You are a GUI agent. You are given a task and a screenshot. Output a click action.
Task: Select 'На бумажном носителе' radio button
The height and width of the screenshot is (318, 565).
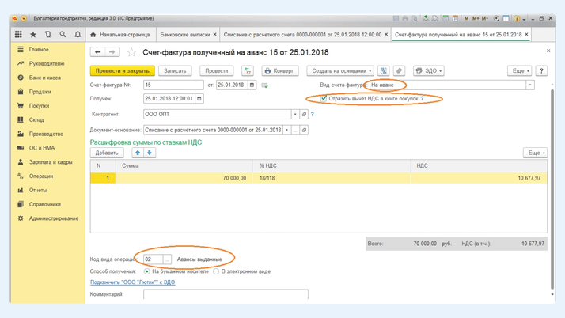point(147,271)
